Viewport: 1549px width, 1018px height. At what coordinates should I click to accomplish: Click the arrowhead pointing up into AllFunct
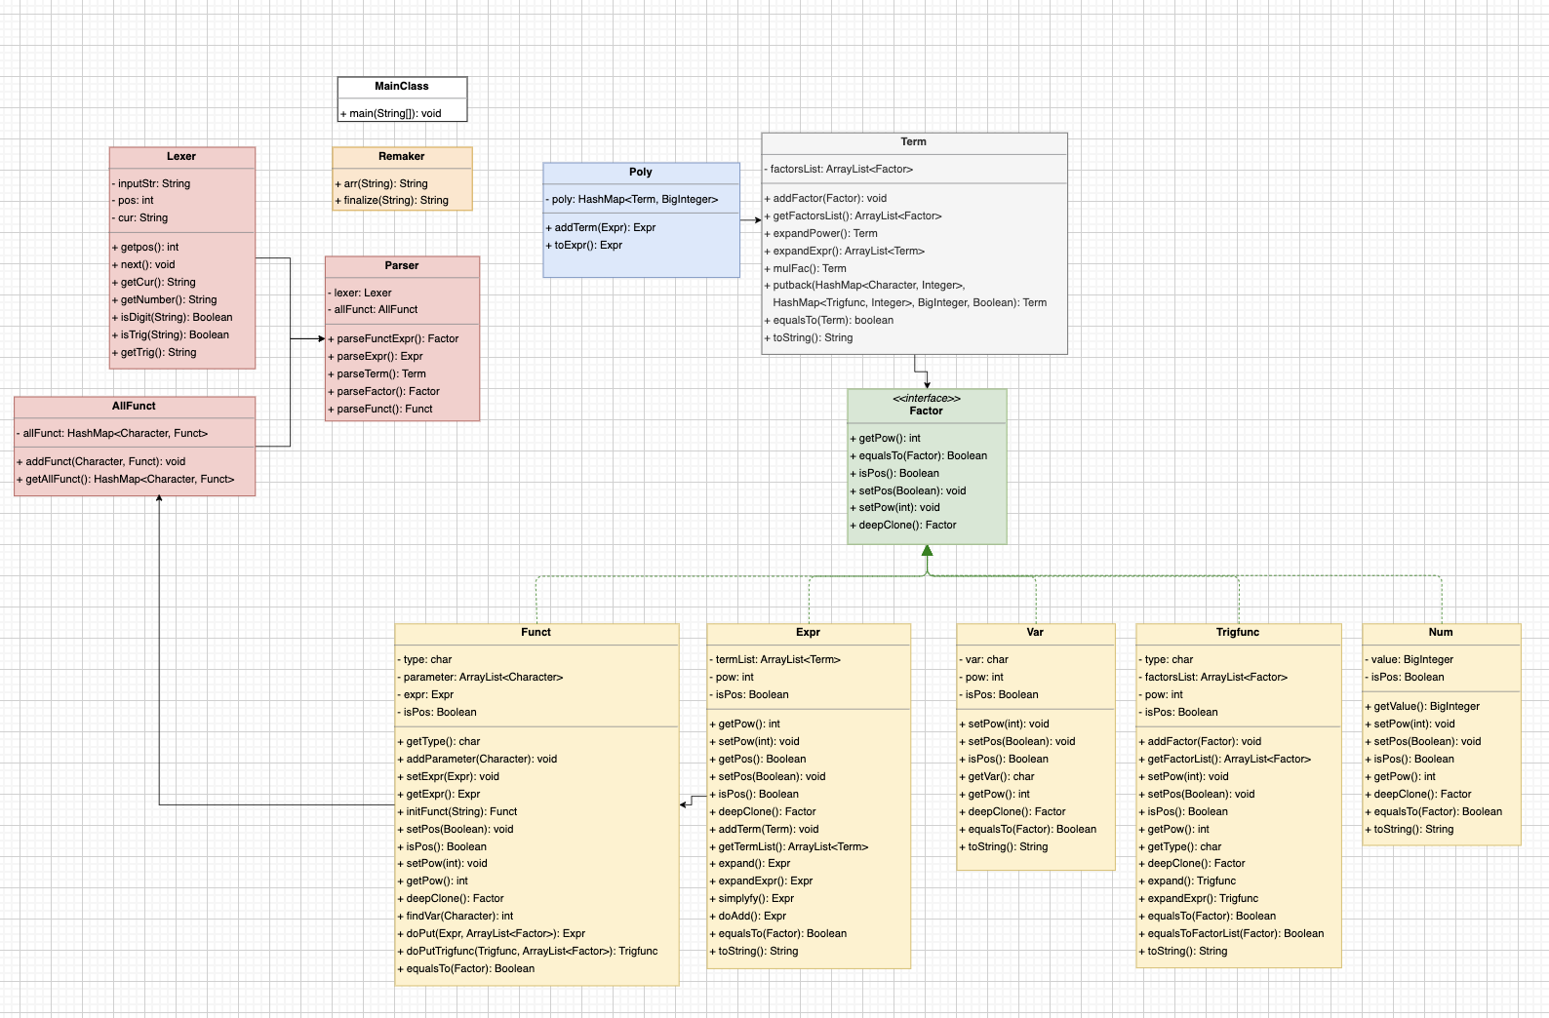pos(159,499)
